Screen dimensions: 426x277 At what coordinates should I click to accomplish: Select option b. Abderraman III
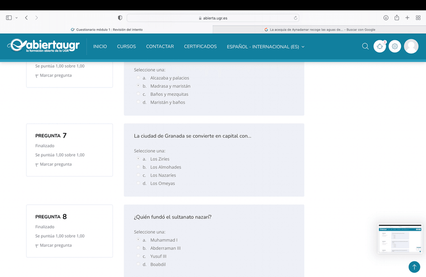click(x=138, y=248)
